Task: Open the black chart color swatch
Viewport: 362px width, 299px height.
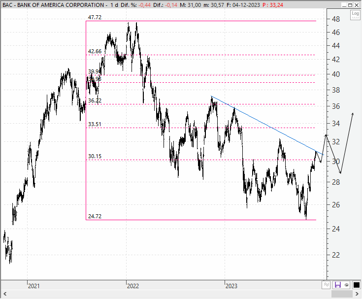Action: click(357, 285)
